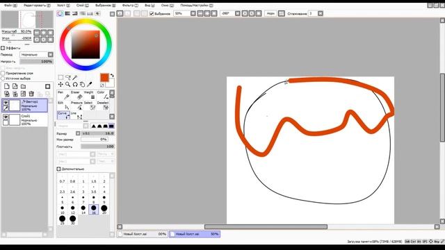Choose the vector Eraser tool
The image size is (445, 250).
click(x=76, y=95)
